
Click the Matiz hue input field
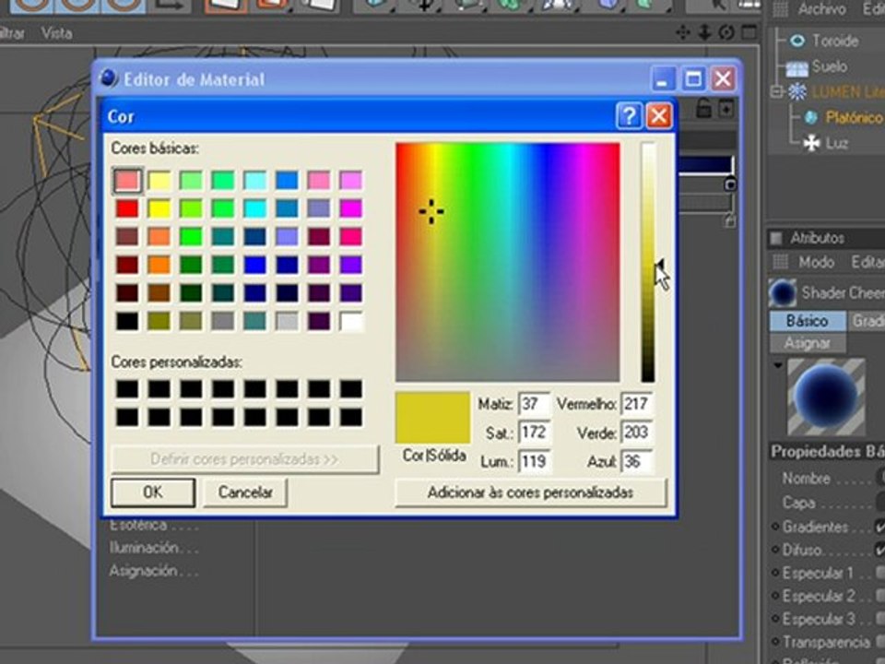[x=534, y=404]
